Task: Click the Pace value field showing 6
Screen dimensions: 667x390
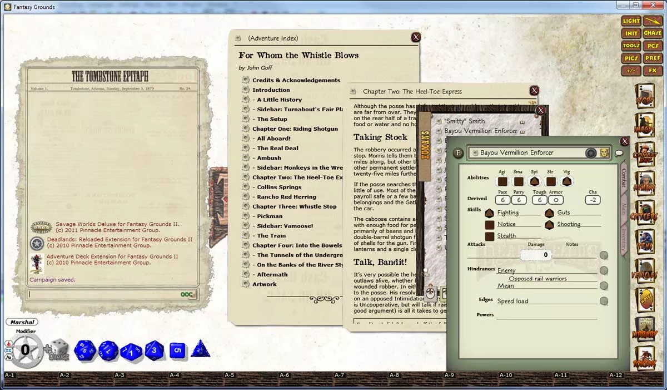Action: click(502, 200)
